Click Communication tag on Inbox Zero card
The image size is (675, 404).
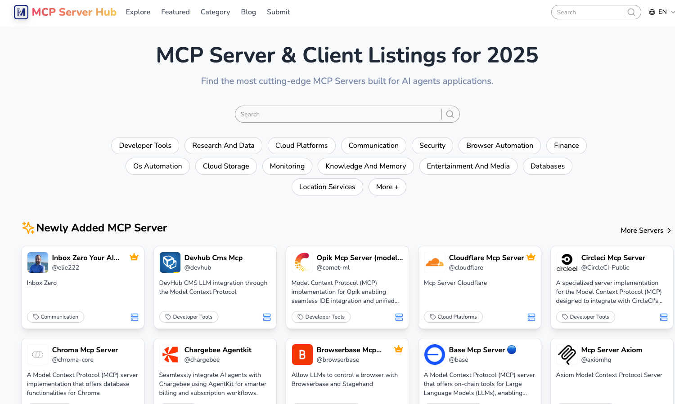55,317
